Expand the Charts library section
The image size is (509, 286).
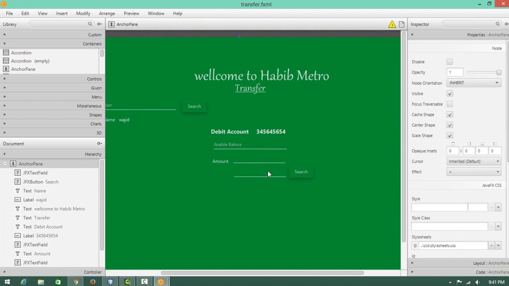[52, 124]
